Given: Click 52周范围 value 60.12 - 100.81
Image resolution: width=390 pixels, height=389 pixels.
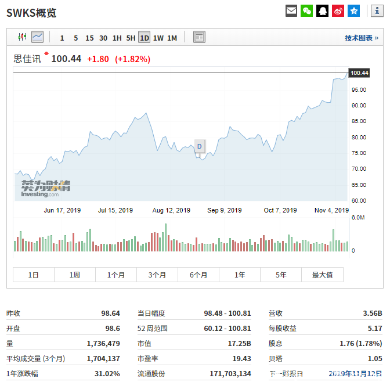Looking at the screenshot, I should point(228,328).
